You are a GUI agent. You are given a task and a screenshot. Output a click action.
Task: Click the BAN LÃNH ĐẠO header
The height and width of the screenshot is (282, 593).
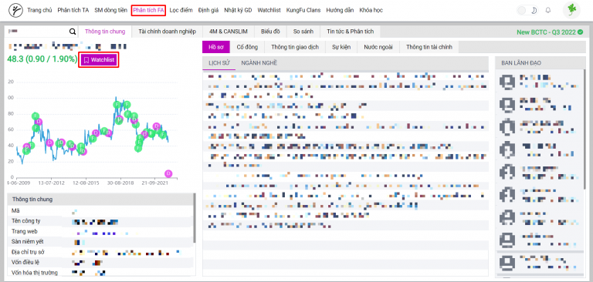[x=521, y=63]
